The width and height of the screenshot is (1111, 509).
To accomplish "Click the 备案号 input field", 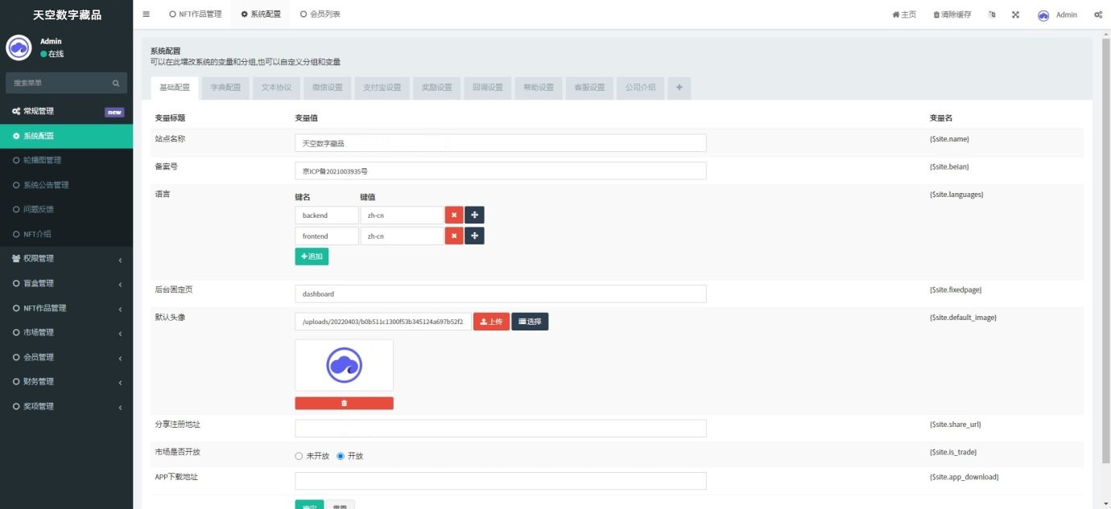I will tap(501, 170).
